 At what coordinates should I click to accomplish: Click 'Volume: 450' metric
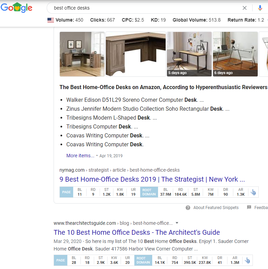[x=69, y=20]
